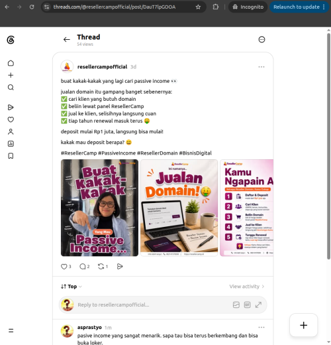Click the browser Forward button
331x345 pixels.
pos(19,7)
